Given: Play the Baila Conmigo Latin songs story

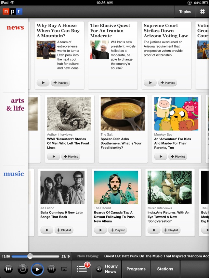Looking at the screenshot, I should 47,230.
